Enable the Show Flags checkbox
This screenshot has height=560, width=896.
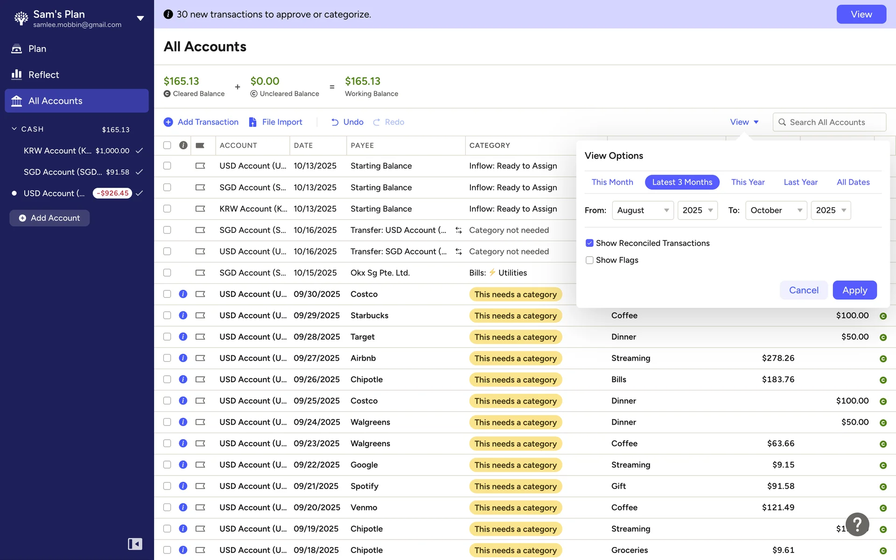point(589,260)
